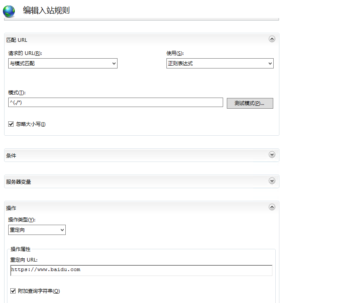Toggle the 忽略大小写 checkbox
Screen dimensions: 339x303
[11, 124]
